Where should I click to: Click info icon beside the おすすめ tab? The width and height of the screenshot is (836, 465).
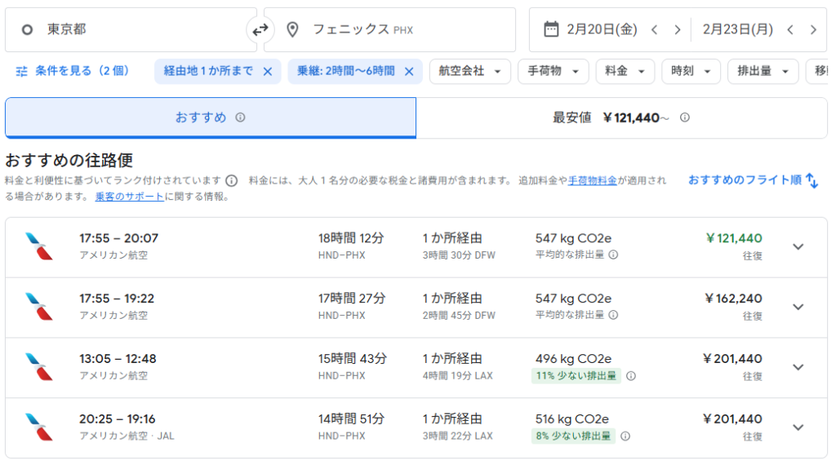(240, 117)
